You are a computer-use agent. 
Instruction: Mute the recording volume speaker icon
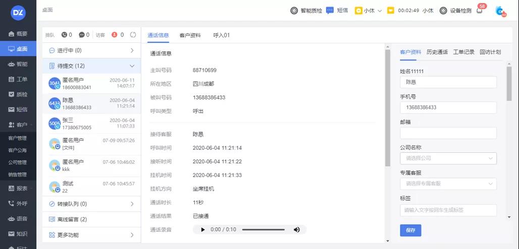297,230
